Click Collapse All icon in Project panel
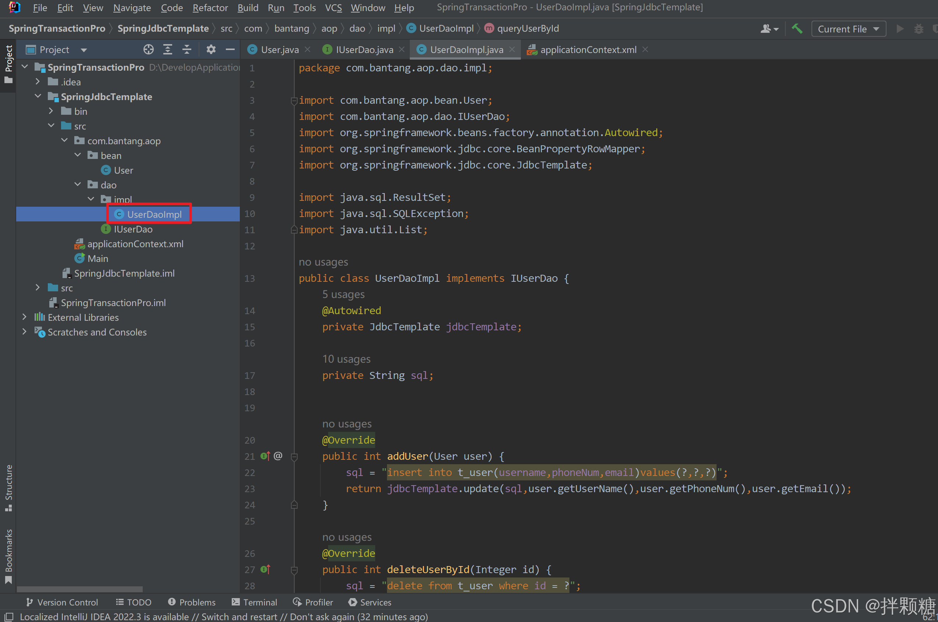 187,50
